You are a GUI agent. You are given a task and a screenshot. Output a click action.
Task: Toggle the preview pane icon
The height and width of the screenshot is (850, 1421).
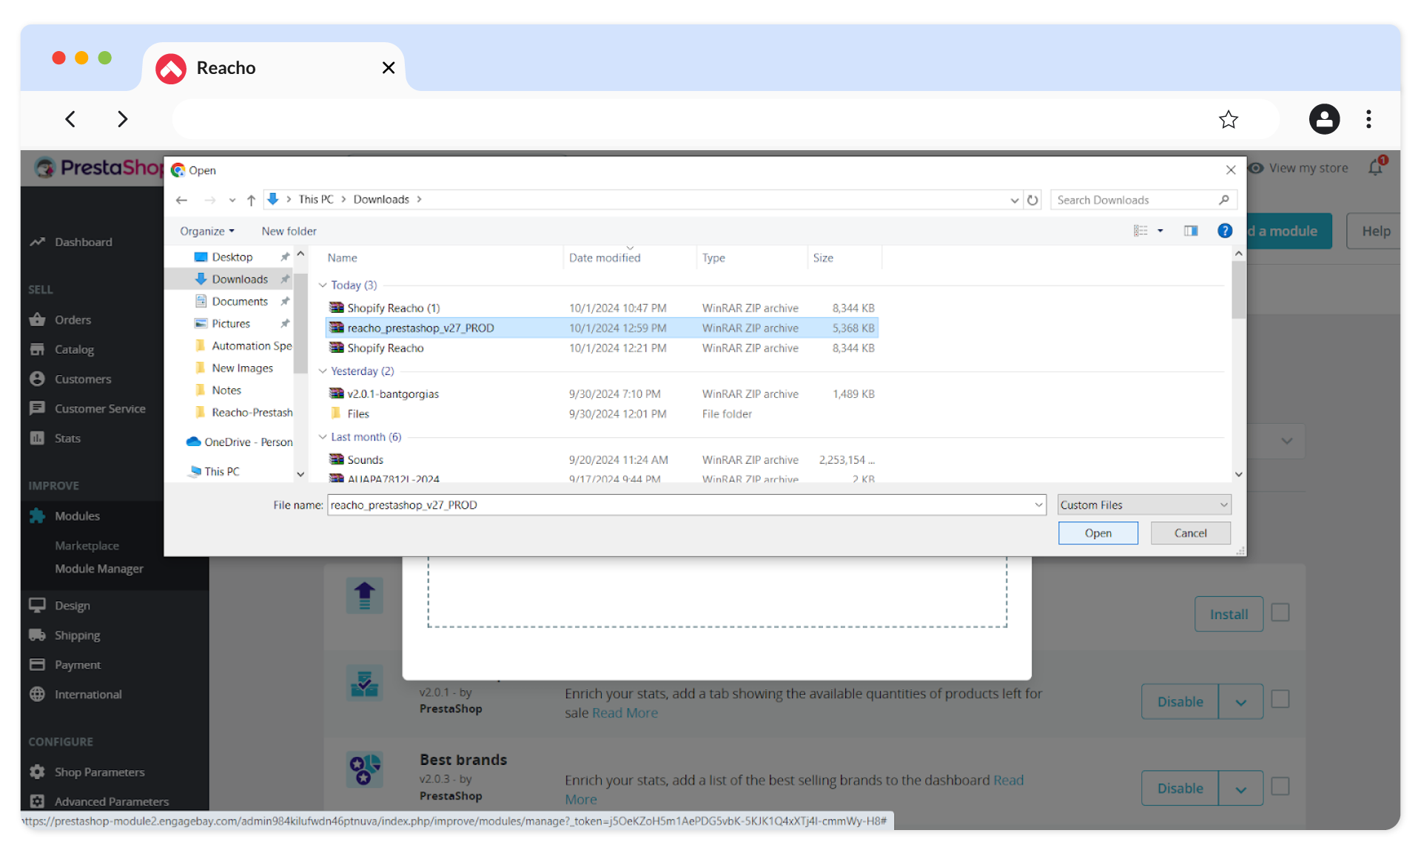coord(1191,231)
